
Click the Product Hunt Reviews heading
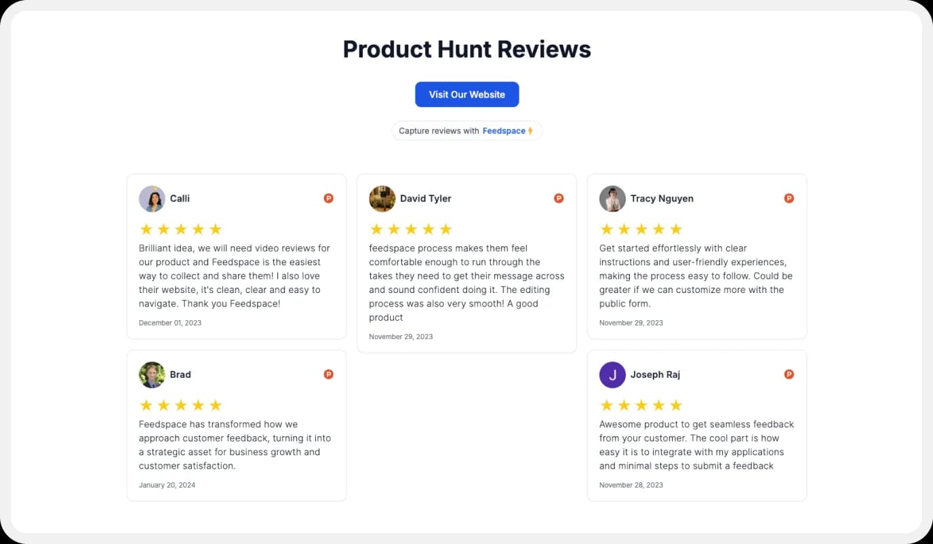466,49
